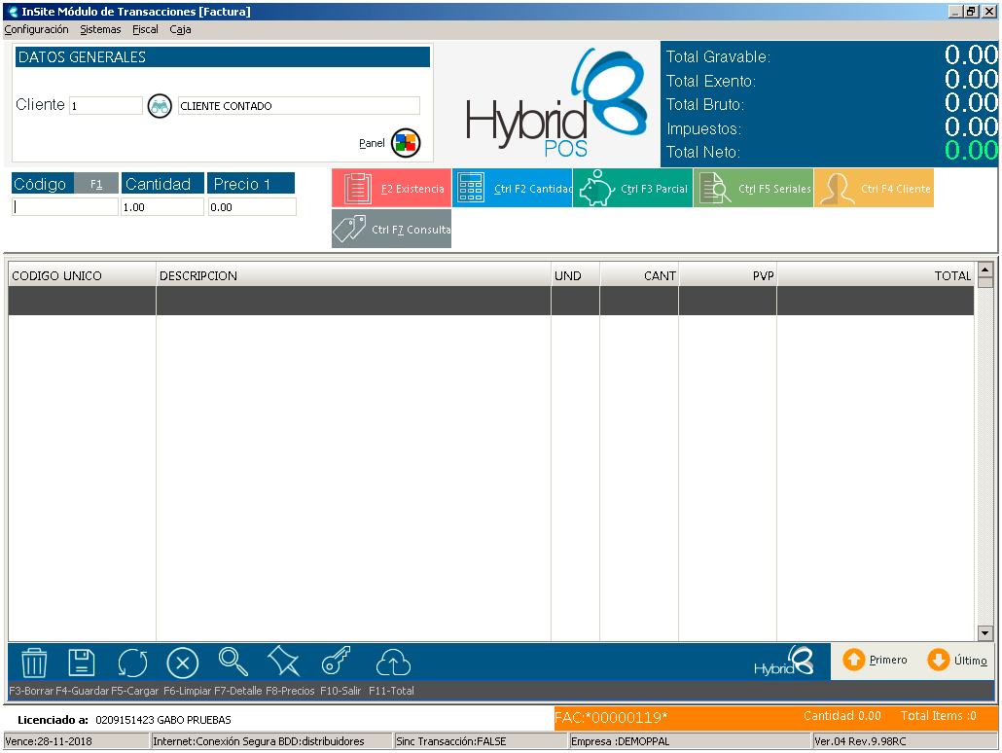Click Ctrl F2 Cantidad calculator button

(512, 188)
